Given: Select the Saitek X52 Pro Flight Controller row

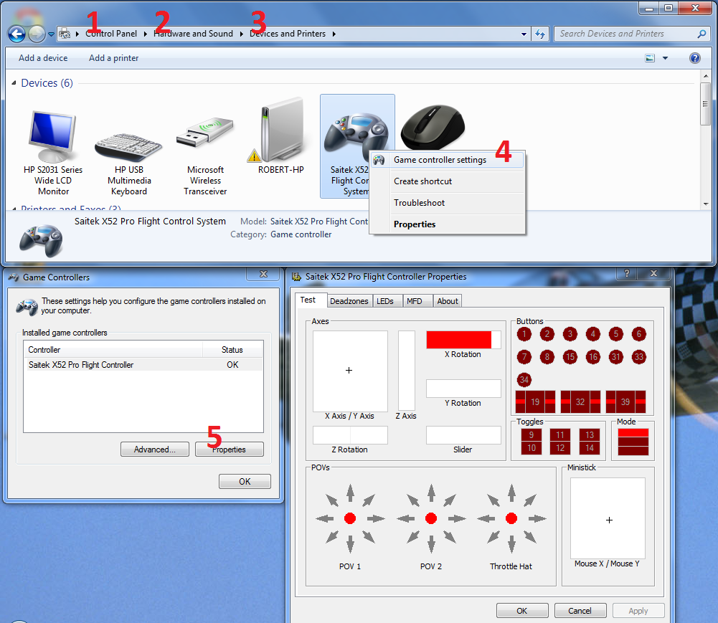Looking at the screenshot, I should click(x=143, y=365).
